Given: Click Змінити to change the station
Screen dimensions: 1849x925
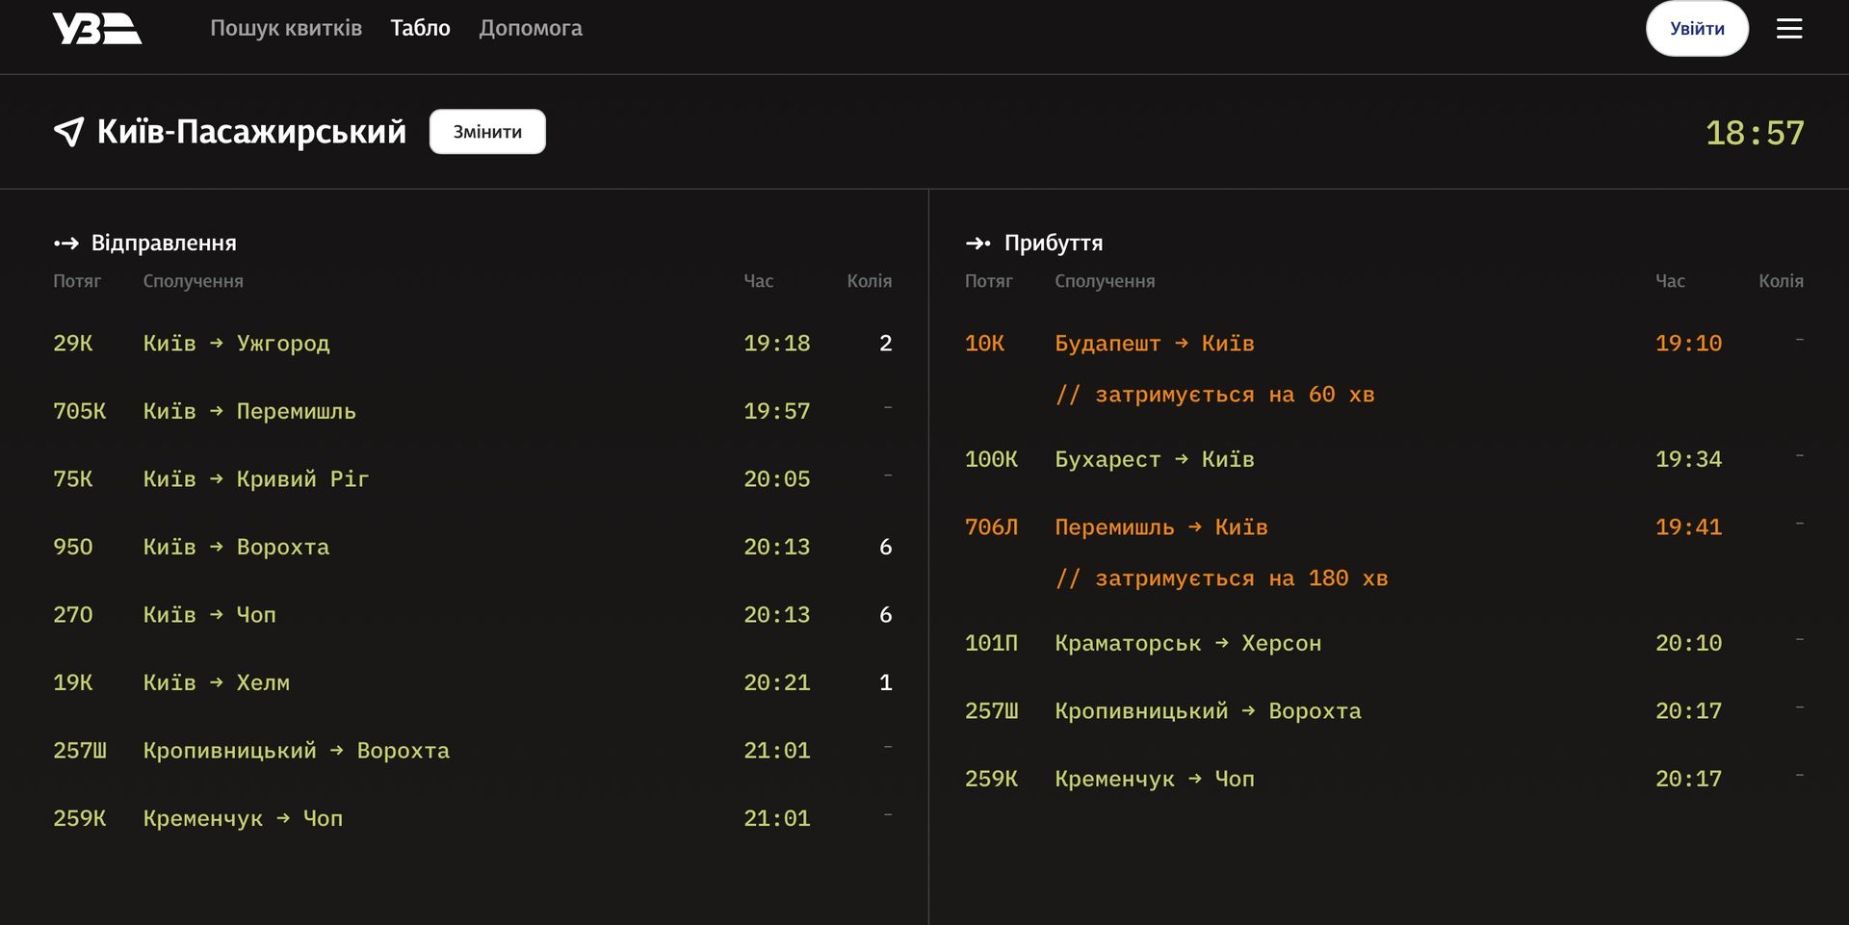Looking at the screenshot, I should click(x=487, y=132).
